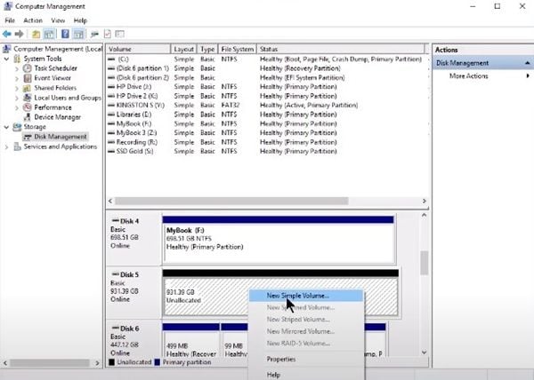Expand the Shared Folders node
Image resolution: width=534 pixels, height=380 pixels.
(17, 88)
